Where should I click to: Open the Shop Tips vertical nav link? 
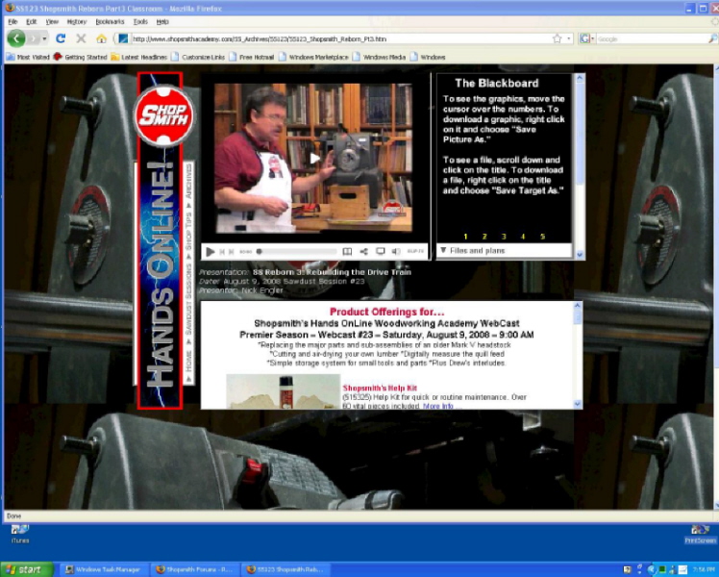(x=188, y=231)
